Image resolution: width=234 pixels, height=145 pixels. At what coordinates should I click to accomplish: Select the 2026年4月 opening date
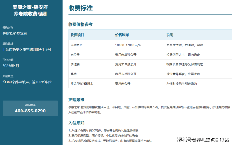tap(11, 66)
